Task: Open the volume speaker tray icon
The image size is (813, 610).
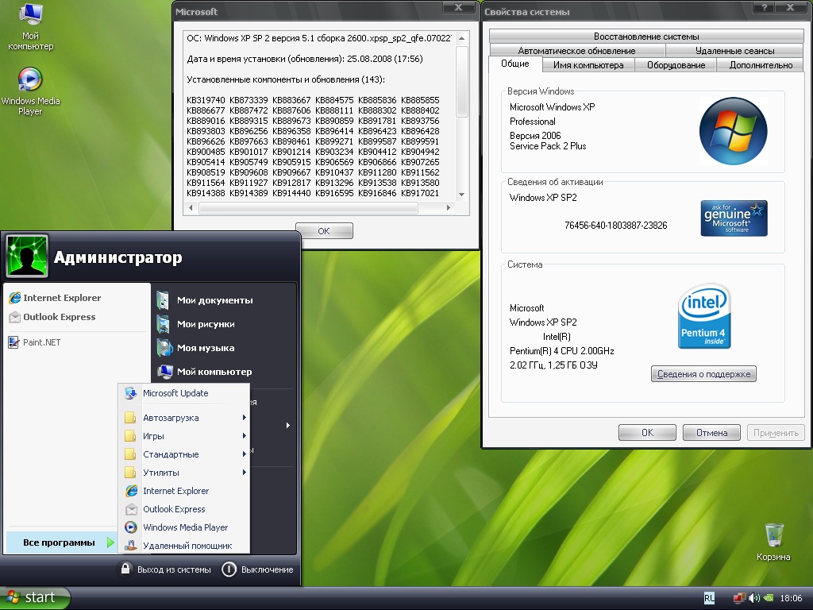Action: (754, 598)
